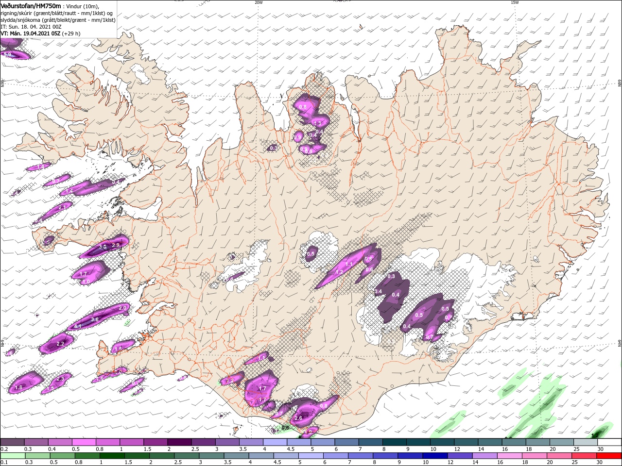Click the 2.0 precipitation value

point(122,308)
